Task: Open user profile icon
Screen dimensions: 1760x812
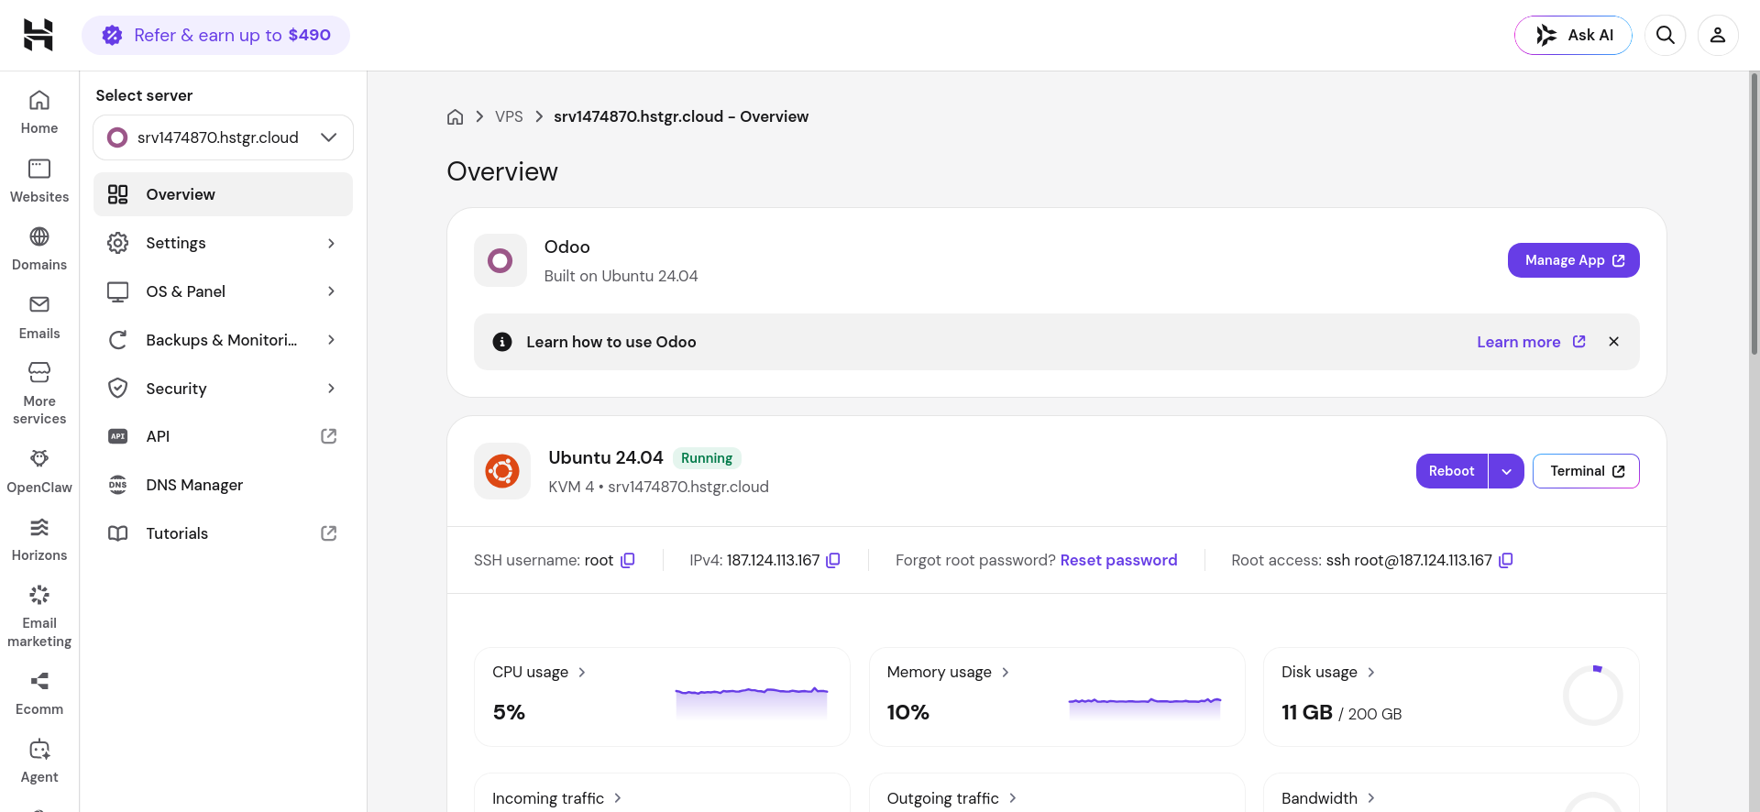Action: click(1718, 35)
